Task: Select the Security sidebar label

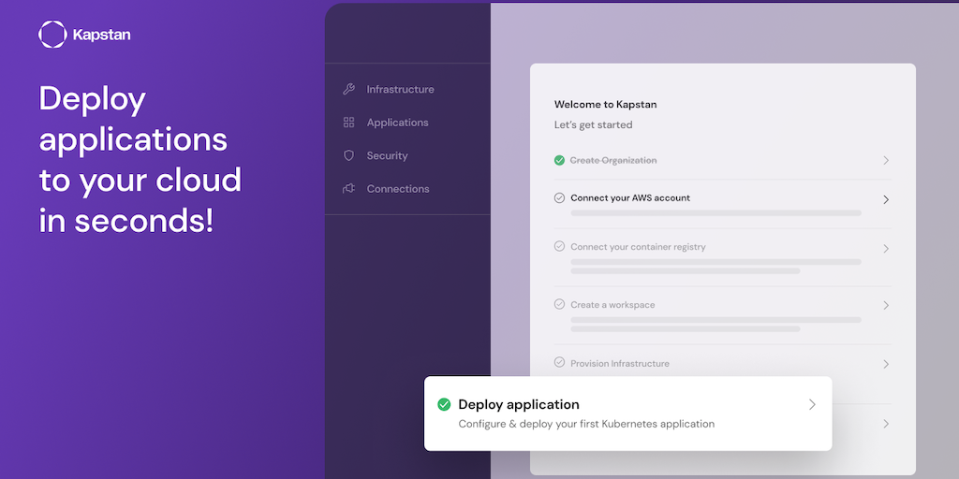Action: pyautogui.click(x=387, y=155)
